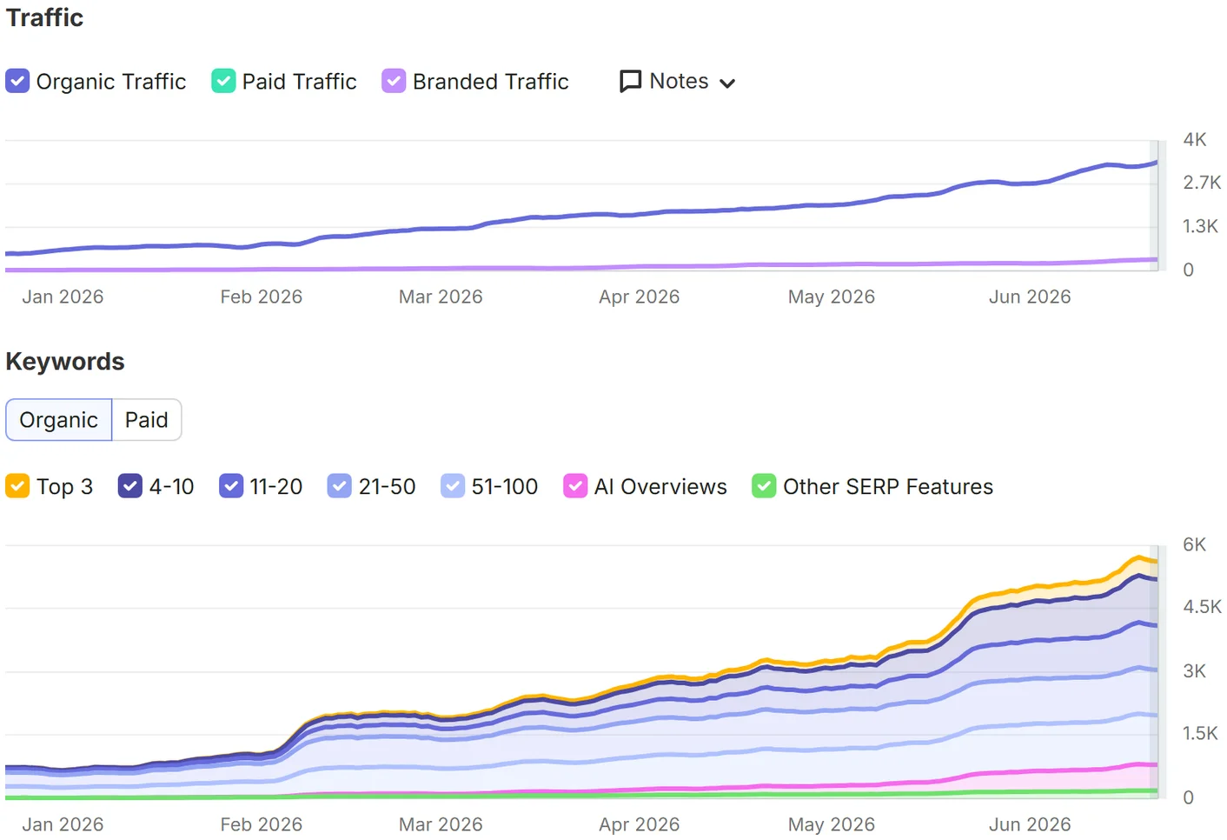This screenshot has height=840, width=1227.
Task: Uncheck the Paid Traffic checkbox
Action: click(223, 81)
